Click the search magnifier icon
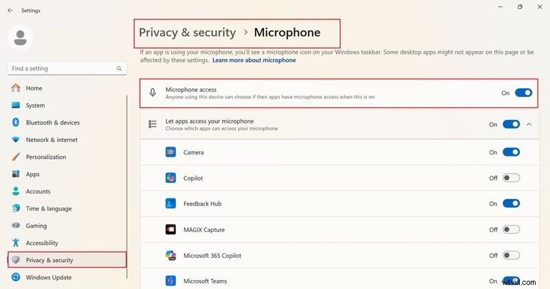550x289 pixels. pos(119,69)
